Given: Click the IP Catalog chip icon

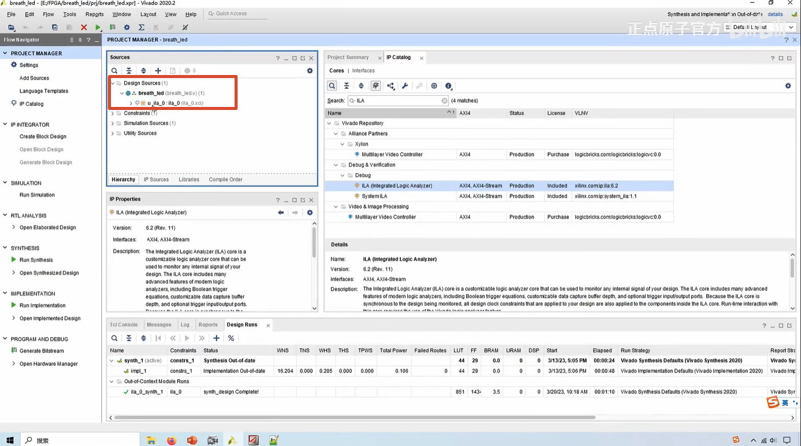Looking at the screenshot, I should tap(434, 86).
